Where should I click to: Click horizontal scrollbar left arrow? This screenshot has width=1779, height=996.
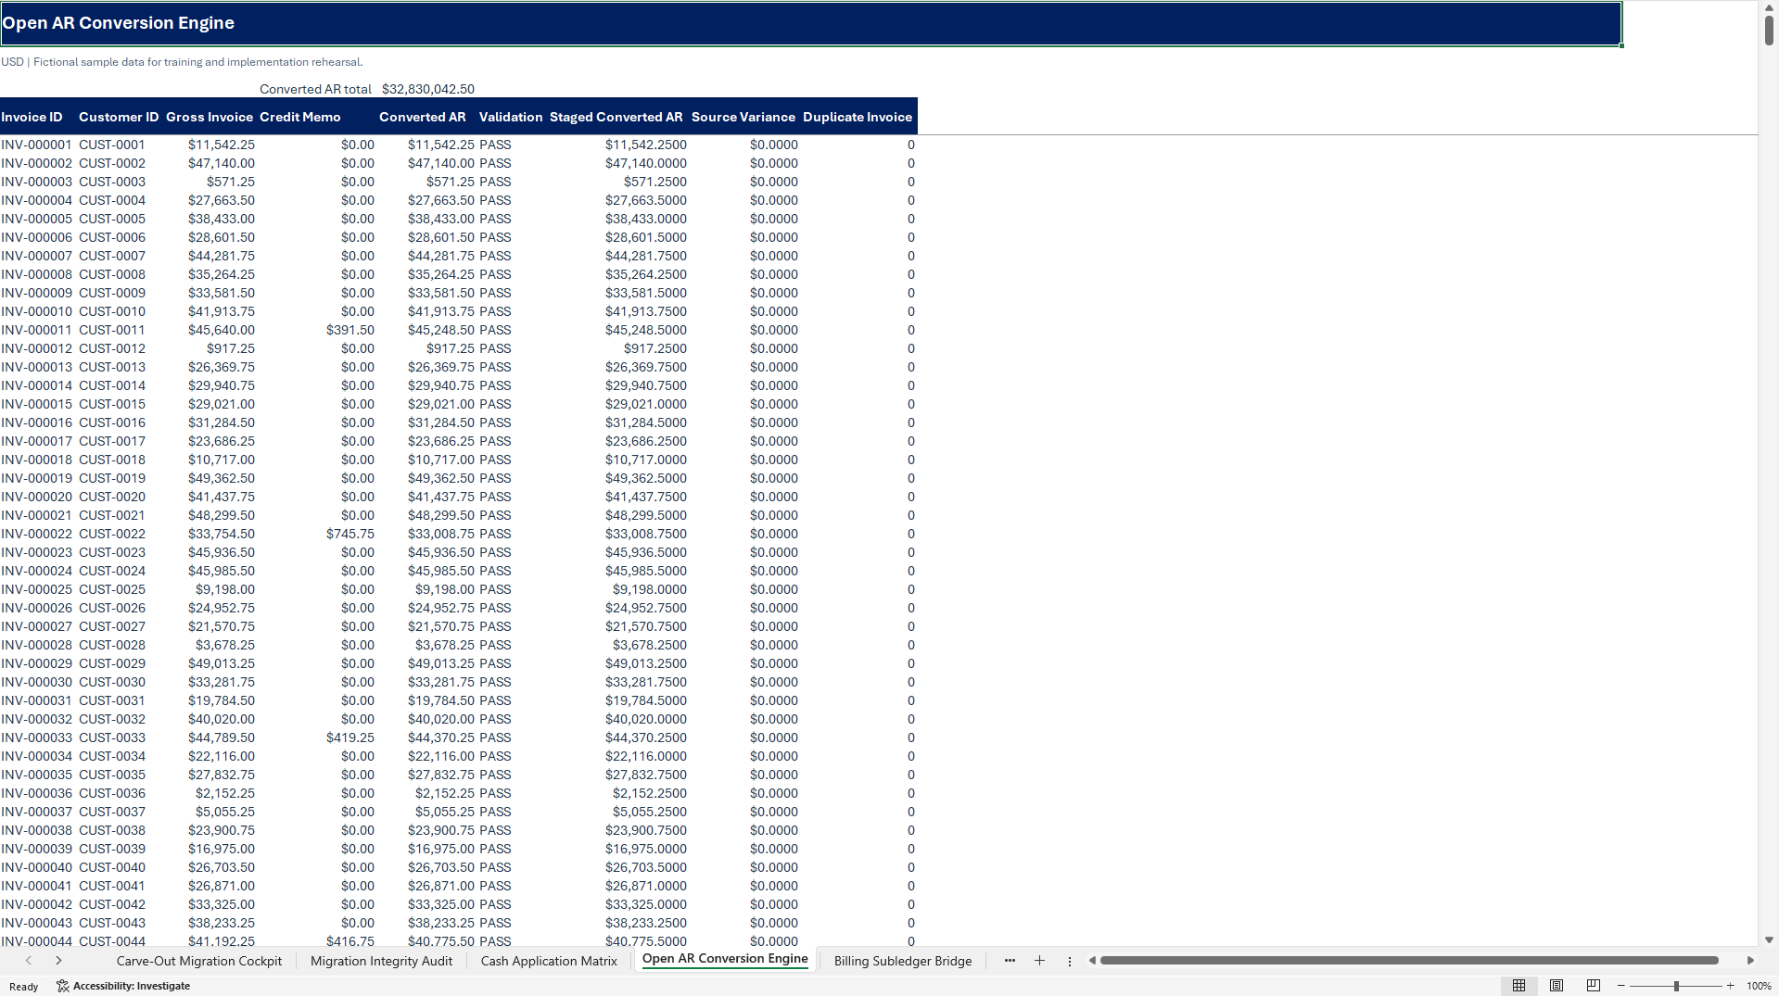pos(1092,961)
